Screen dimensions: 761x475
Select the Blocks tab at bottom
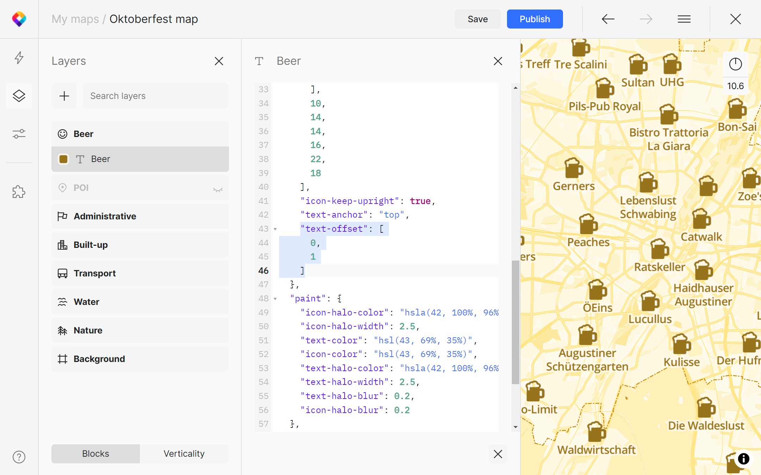pyautogui.click(x=95, y=454)
